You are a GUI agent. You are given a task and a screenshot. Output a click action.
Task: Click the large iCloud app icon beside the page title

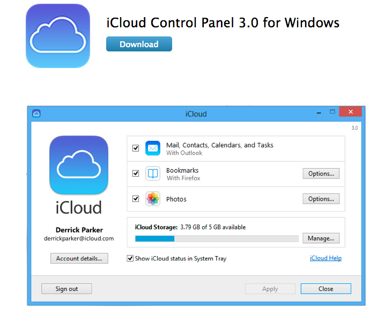(58, 36)
